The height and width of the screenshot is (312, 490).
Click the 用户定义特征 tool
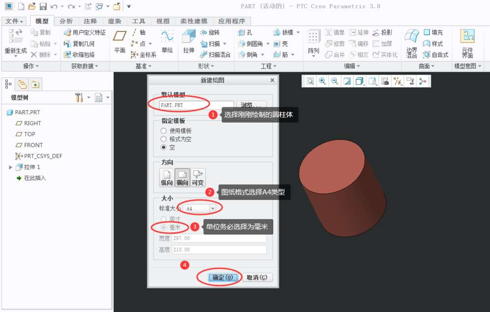click(84, 32)
